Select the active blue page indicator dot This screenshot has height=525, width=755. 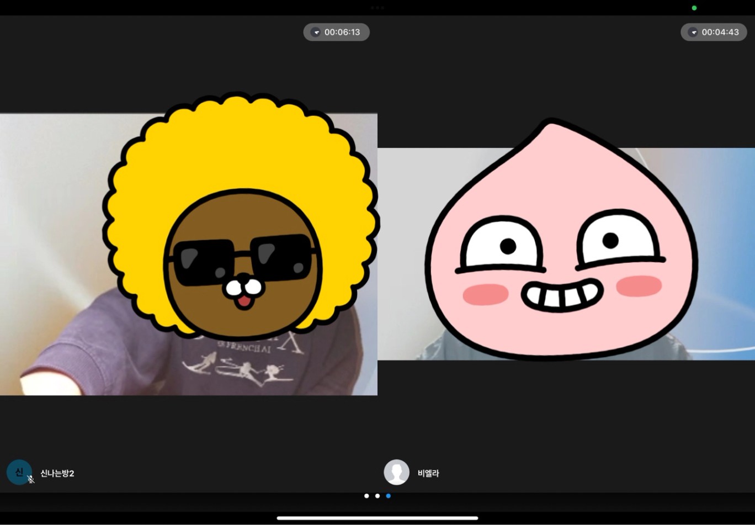(x=389, y=496)
